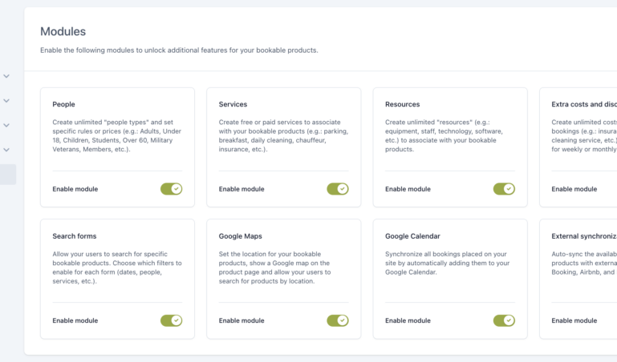This screenshot has height=362, width=617.
Task: Click the Modules page heading
Action: point(63,32)
